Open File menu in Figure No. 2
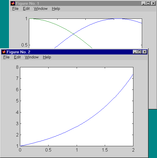157x158 pixels. pos(6,57)
